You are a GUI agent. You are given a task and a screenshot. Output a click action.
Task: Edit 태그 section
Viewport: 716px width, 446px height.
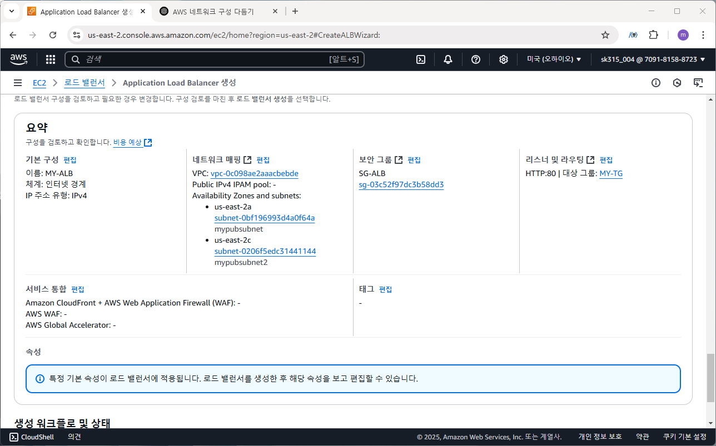[x=386, y=289]
